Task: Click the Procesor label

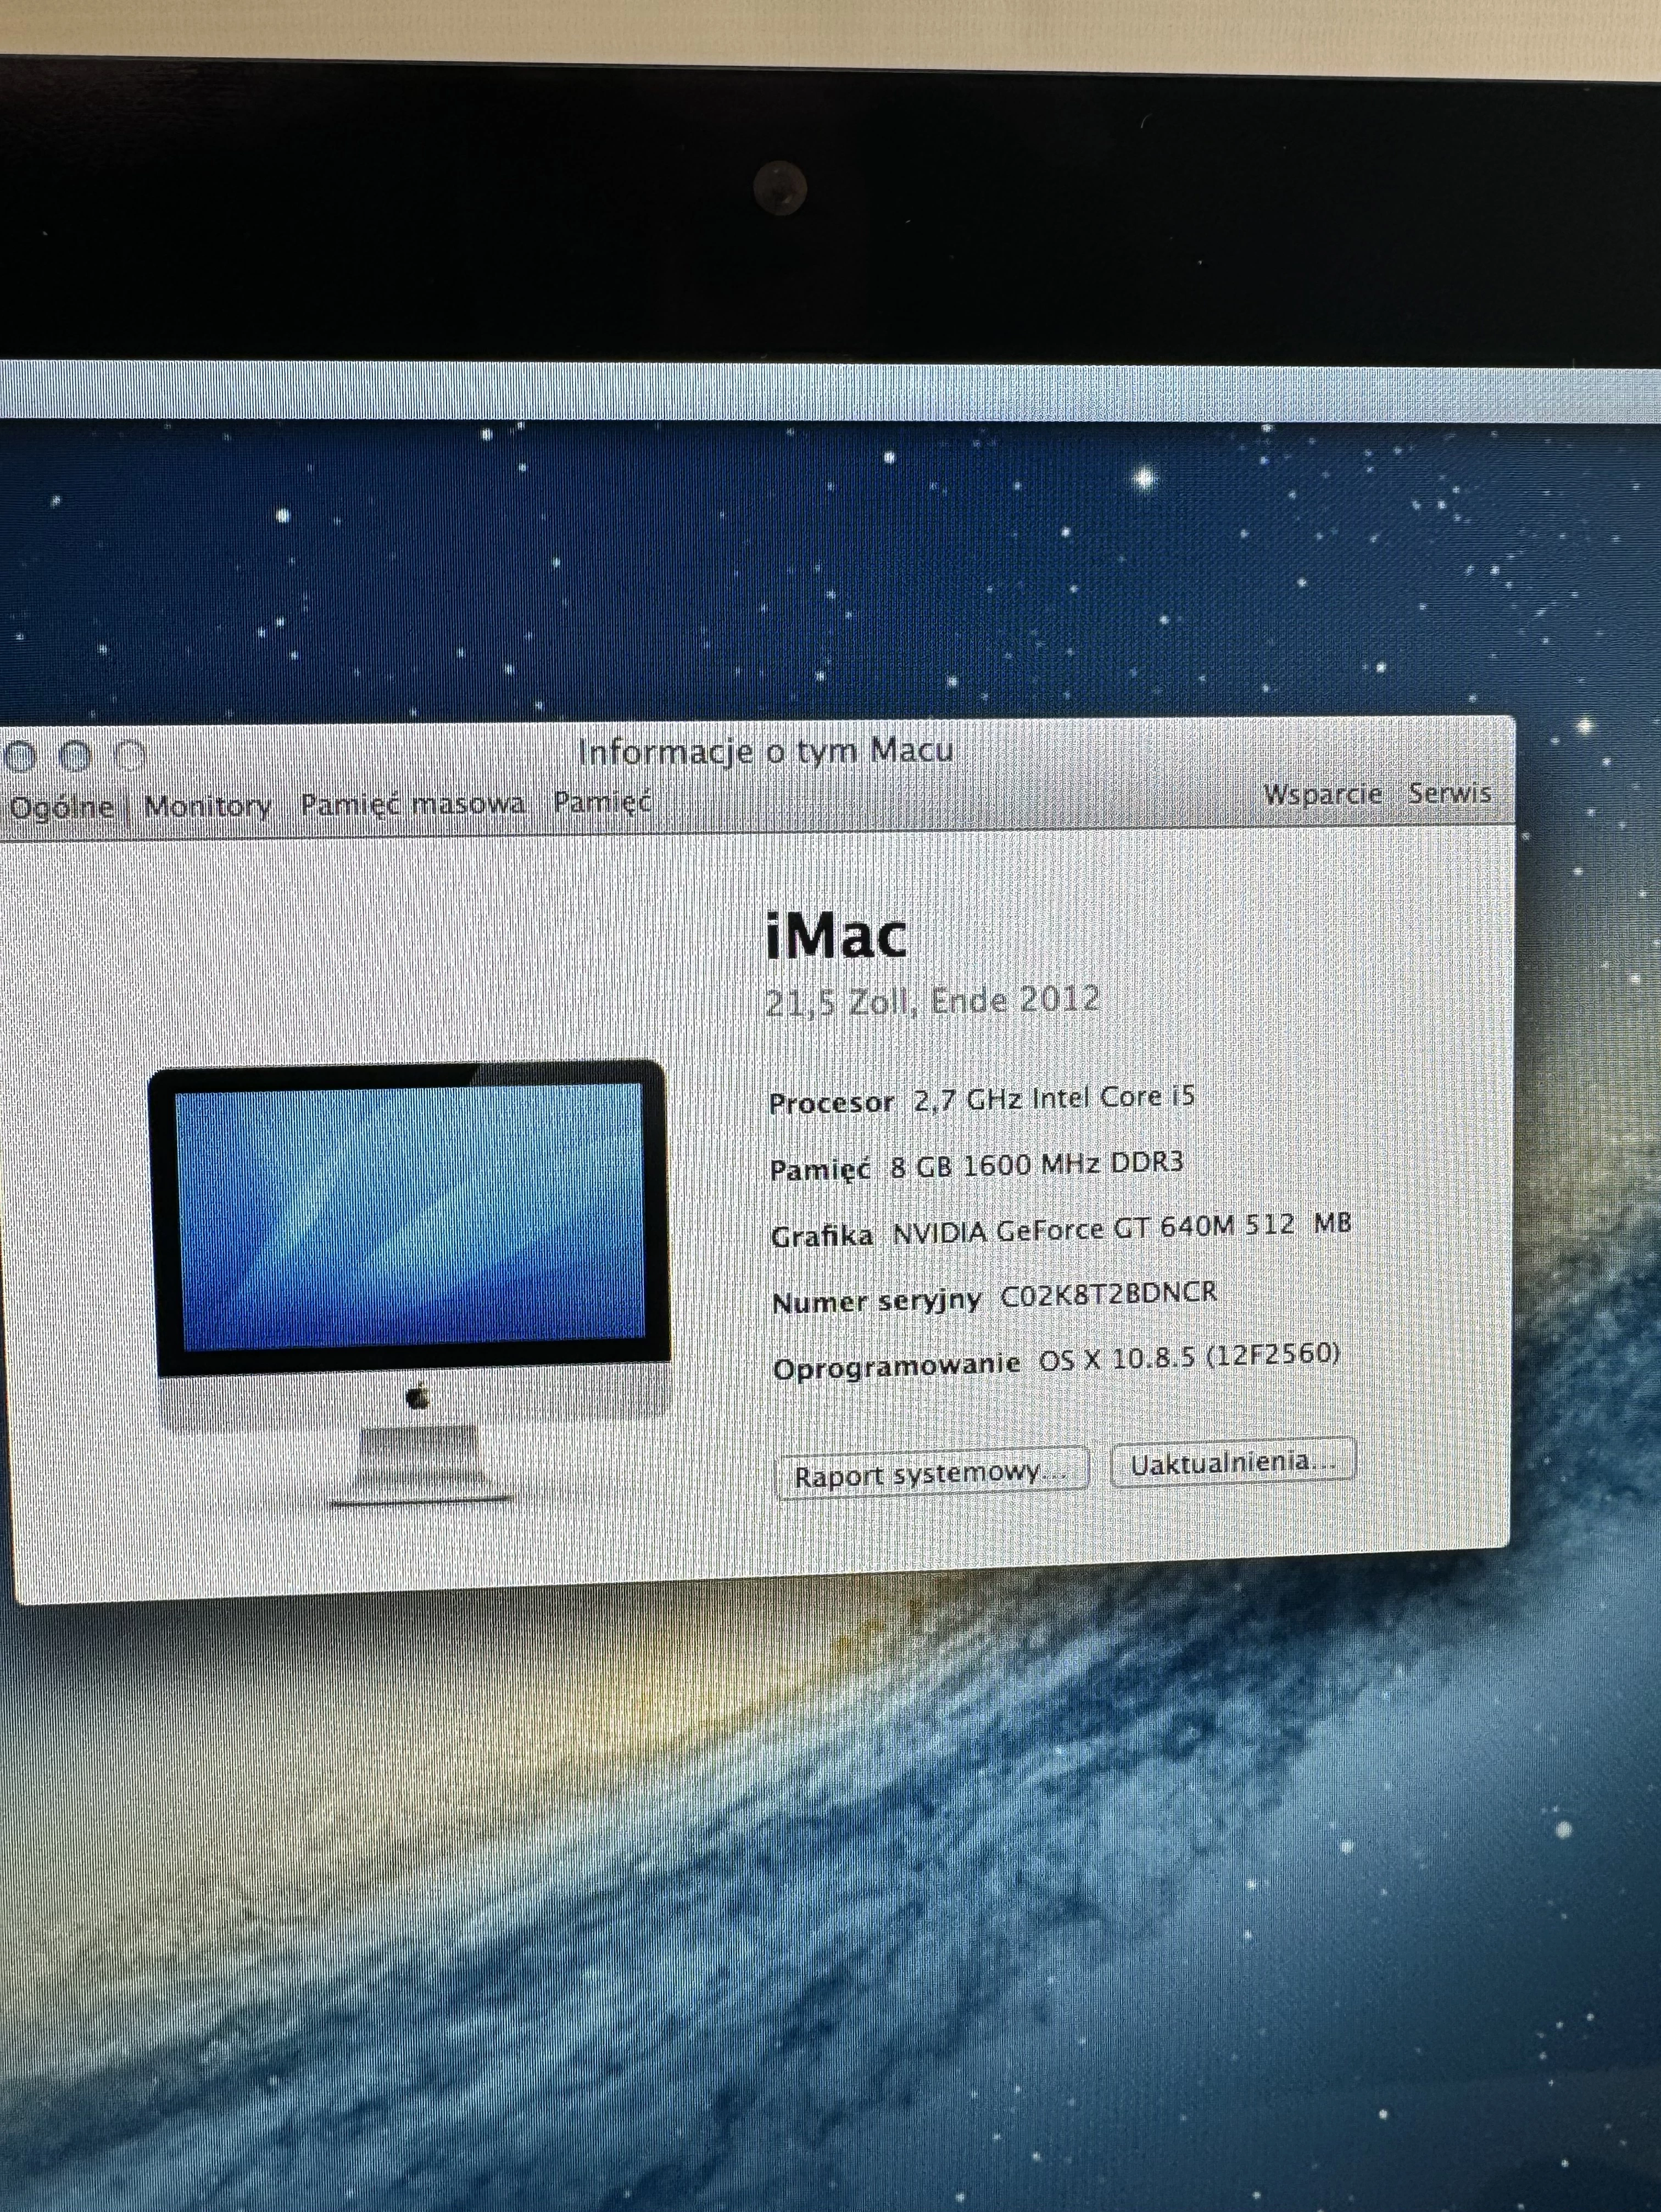Action: (x=831, y=1103)
